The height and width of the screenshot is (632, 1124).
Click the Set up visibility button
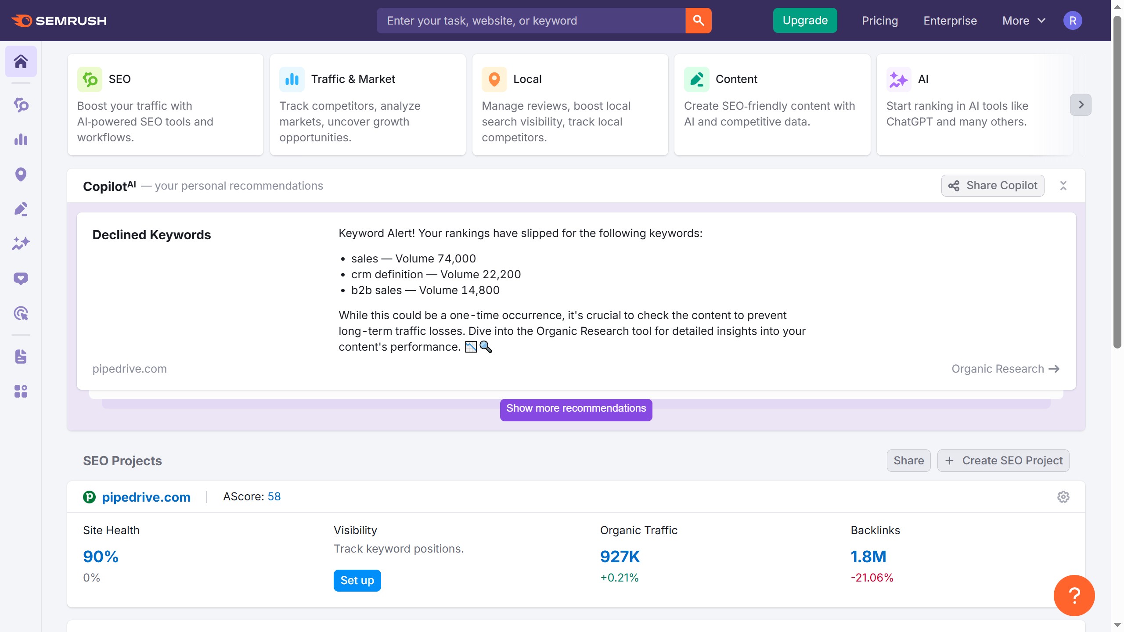click(x=357, y=581)
